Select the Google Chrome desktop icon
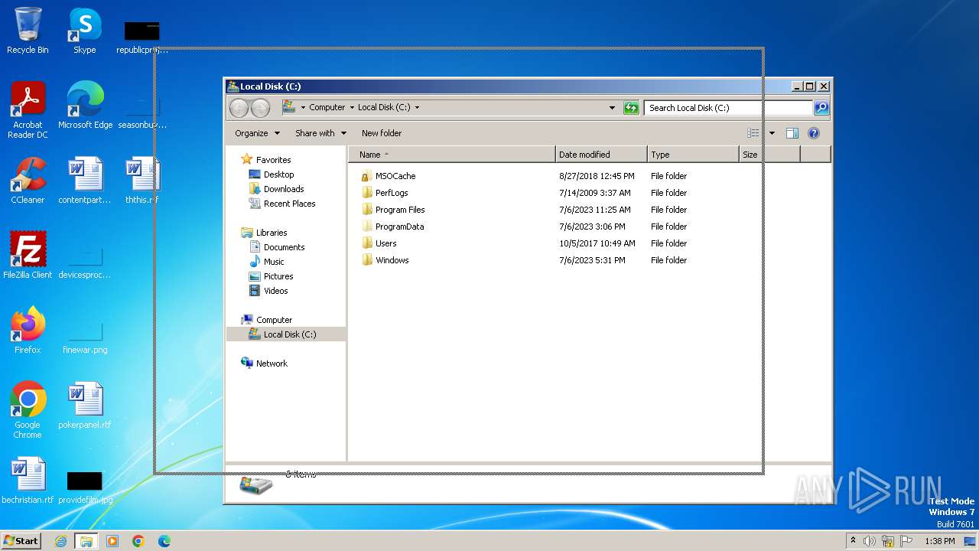 [28, 410]
